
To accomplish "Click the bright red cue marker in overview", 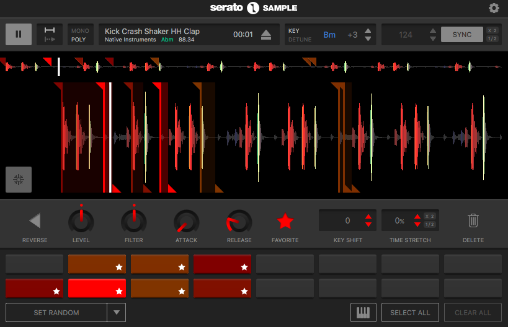I will pos(47,61).
